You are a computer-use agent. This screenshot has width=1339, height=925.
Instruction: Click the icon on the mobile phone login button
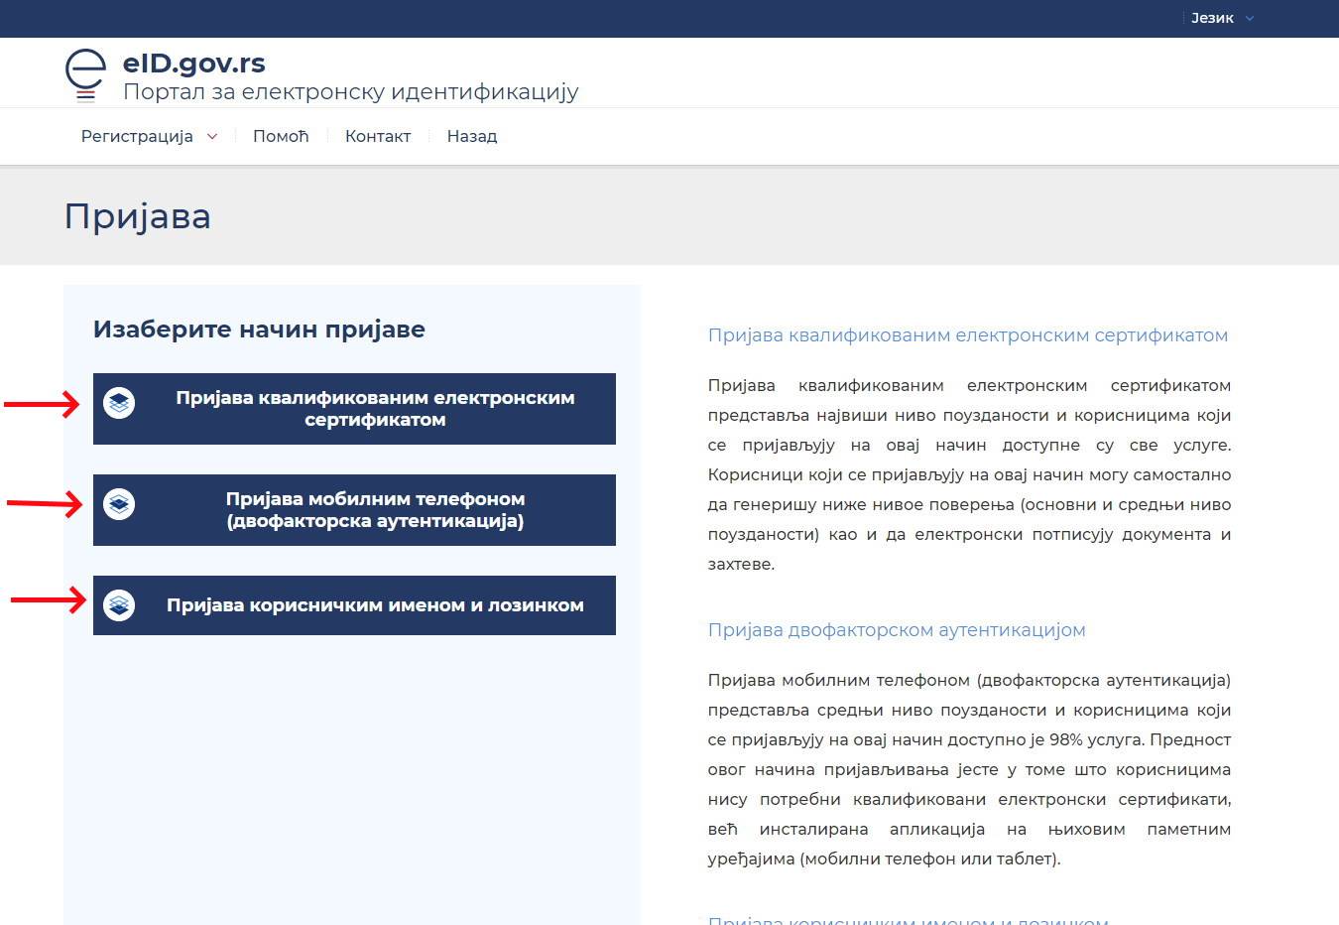click(120, 504)
